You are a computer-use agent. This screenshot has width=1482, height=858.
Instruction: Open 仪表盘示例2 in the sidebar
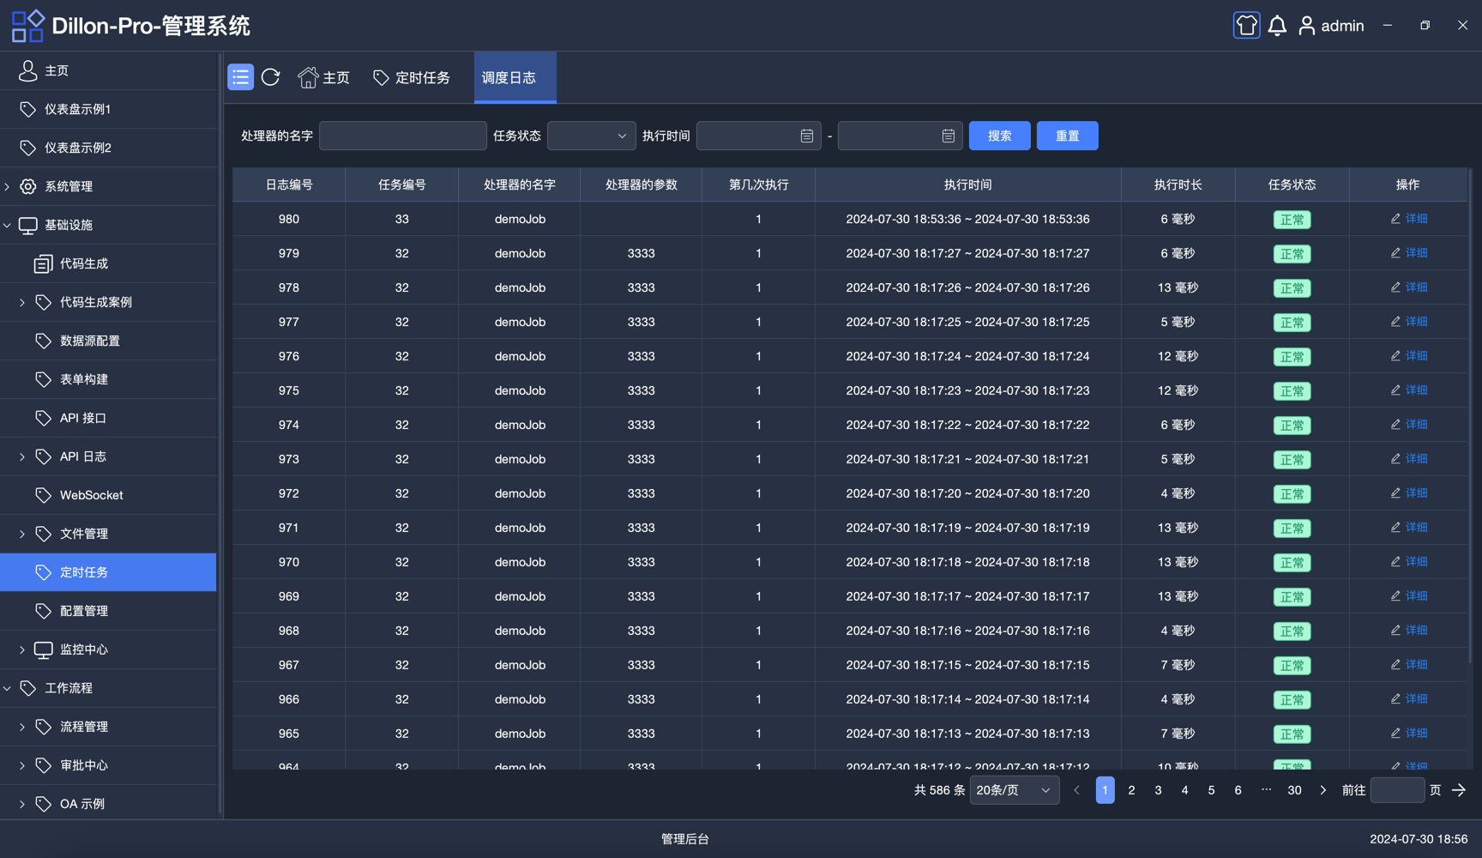tap(108, 148)
